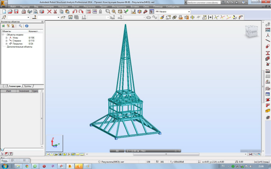Open bar selection with question mark icon
This screenshot has height=169, width=271.
tap(34, 17)
